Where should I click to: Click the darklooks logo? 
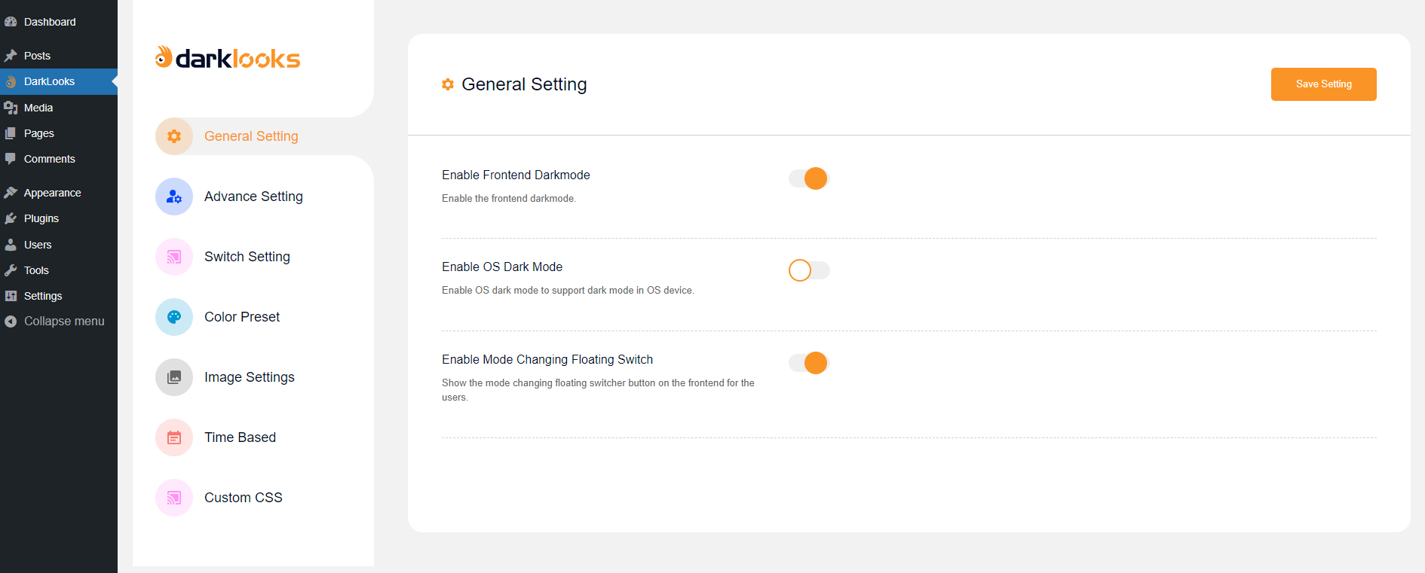point(228,58)
